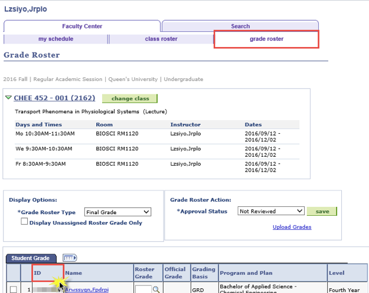Click the Roster Grade input field
This screenshot has height=293, width=369.
[143, 289]
